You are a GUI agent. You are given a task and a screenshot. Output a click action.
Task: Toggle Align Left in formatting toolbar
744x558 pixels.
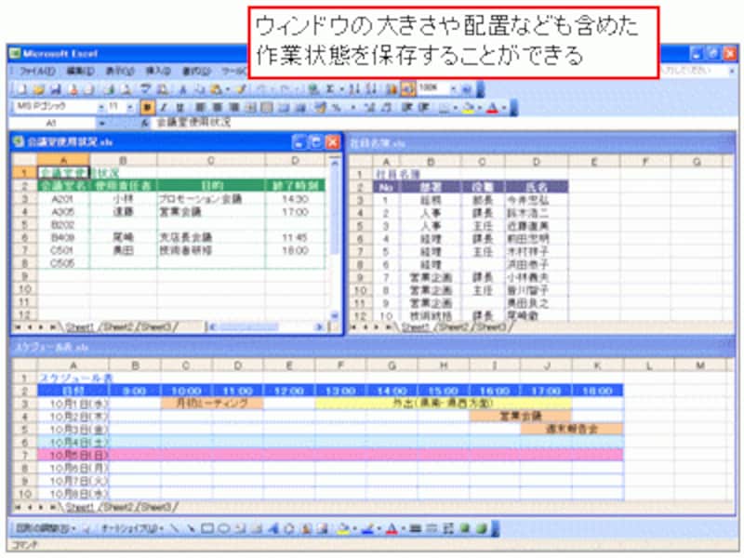(x=200, y=108)
